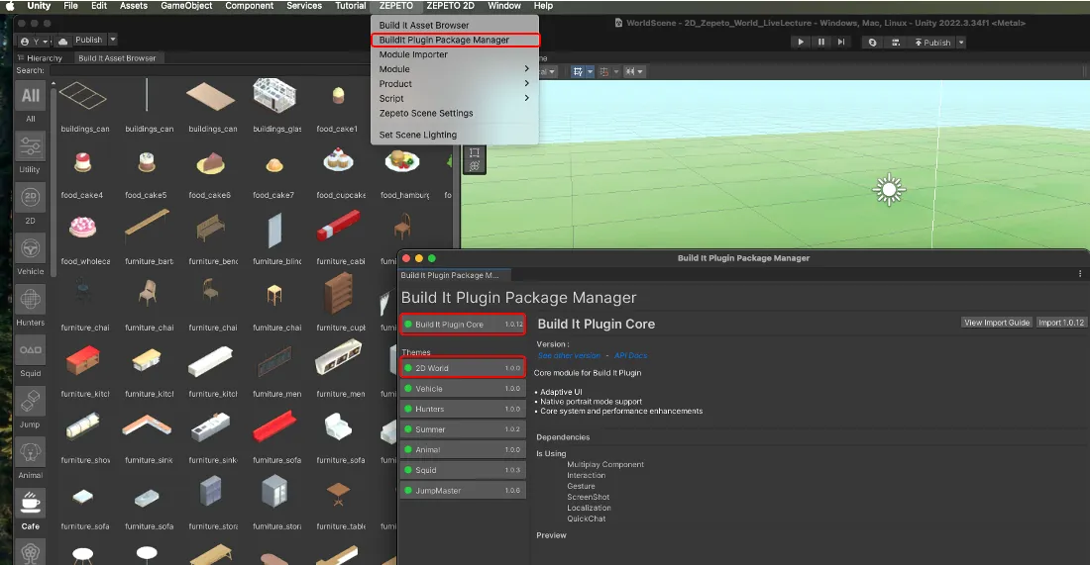Click the snap increment icon in Scene toolbar

pos(630,71)
